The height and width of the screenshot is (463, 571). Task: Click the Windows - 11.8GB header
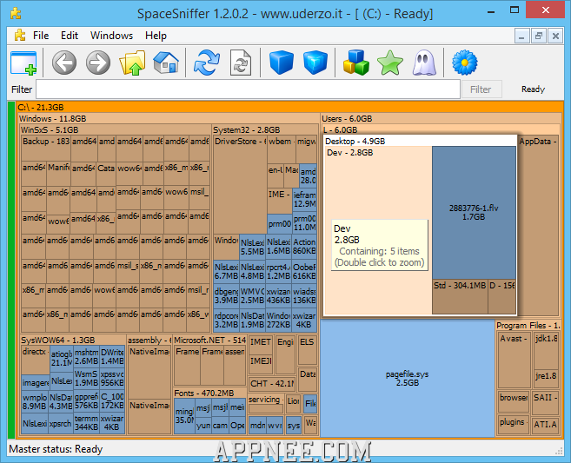pyautogui.click(x=169, y=119)
